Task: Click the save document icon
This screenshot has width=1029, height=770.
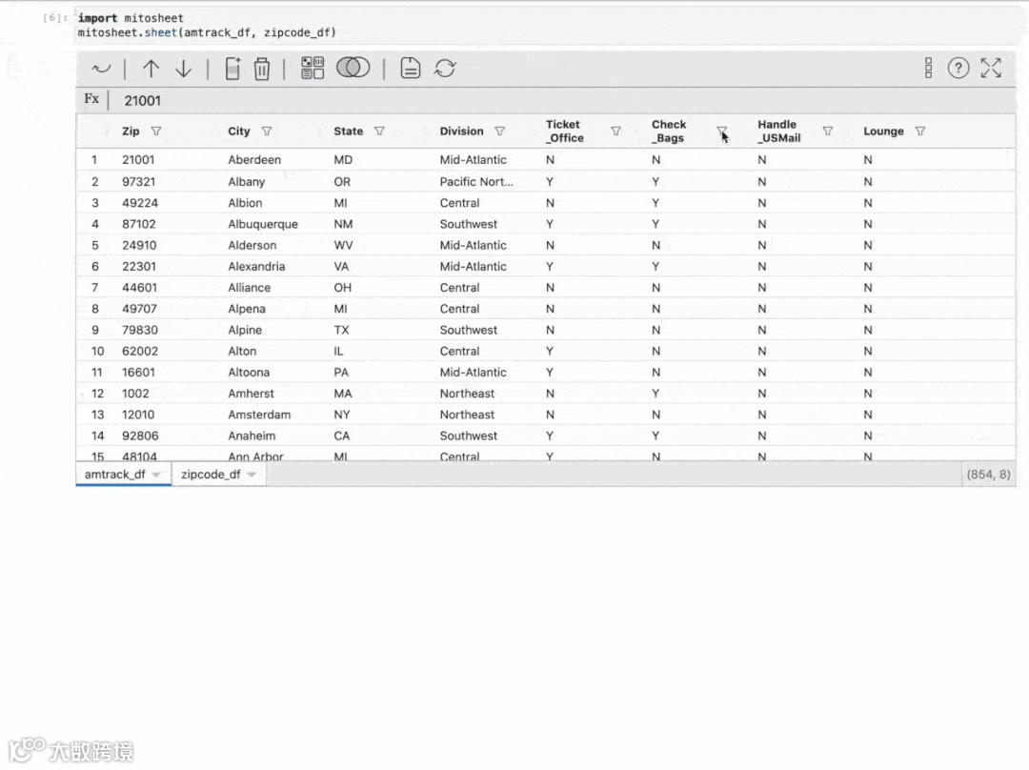Action: coord(410,68)
